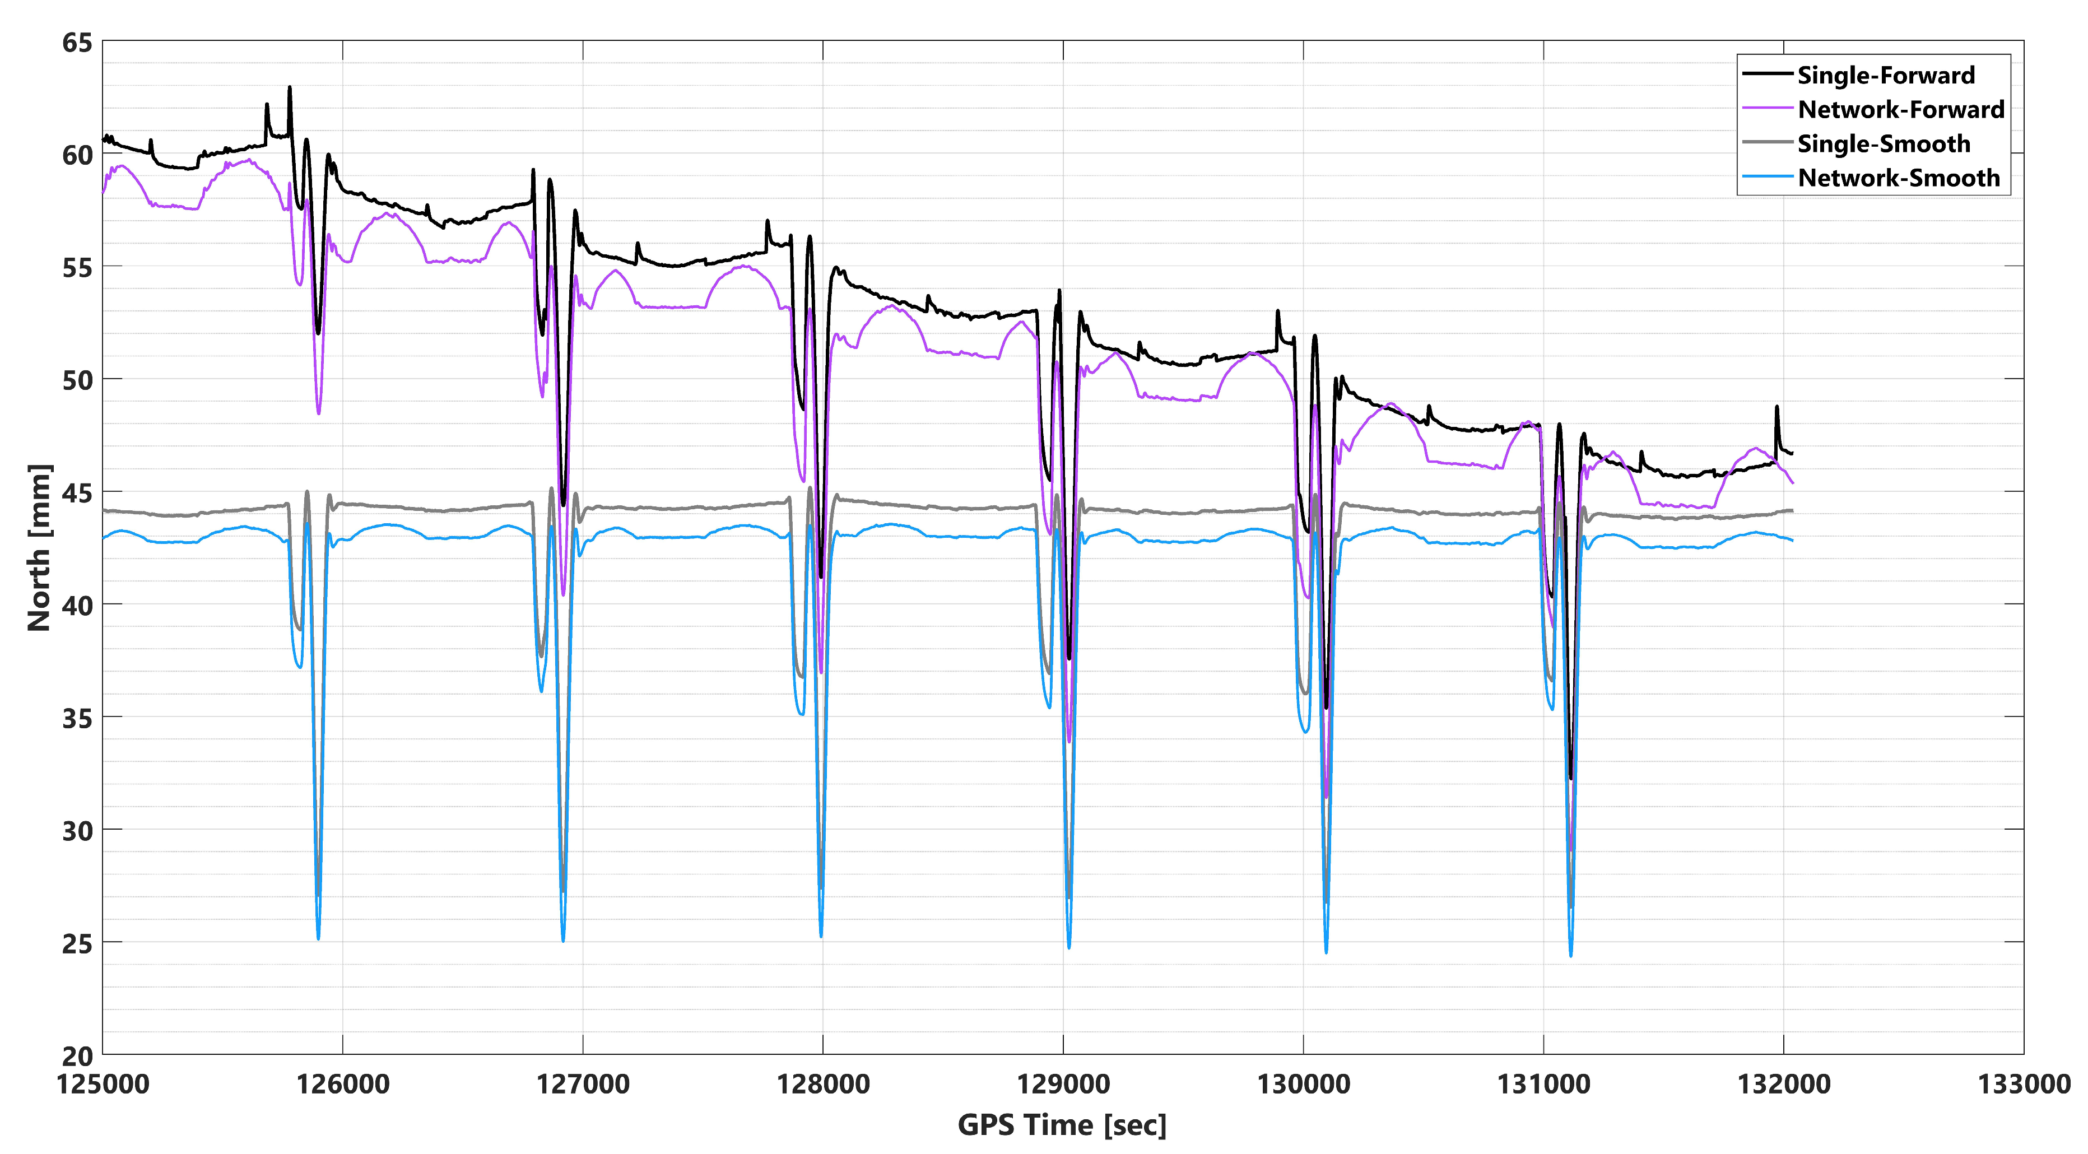Click the y-axis tick label 20
Image resolution: width=2088 pixels, height=1154 pixels.
pyautogui.click(x=77, y=1056)
